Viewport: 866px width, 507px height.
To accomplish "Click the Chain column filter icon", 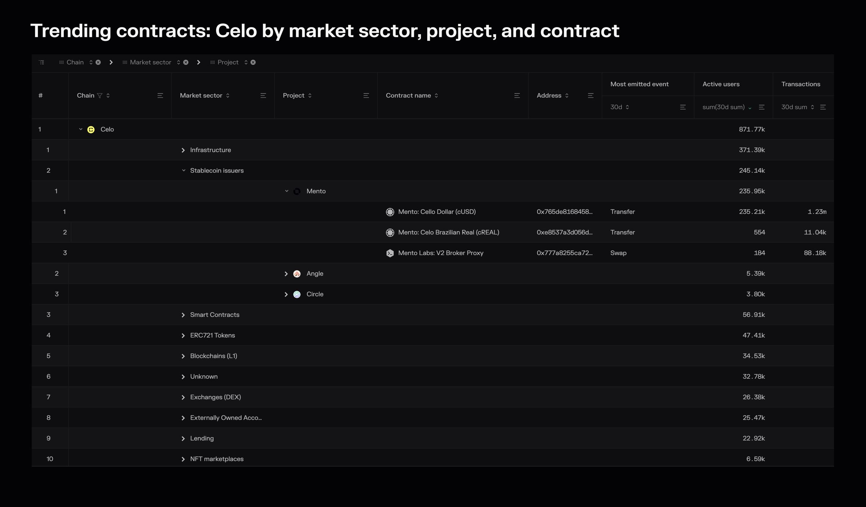I will (x=100, y=96).
